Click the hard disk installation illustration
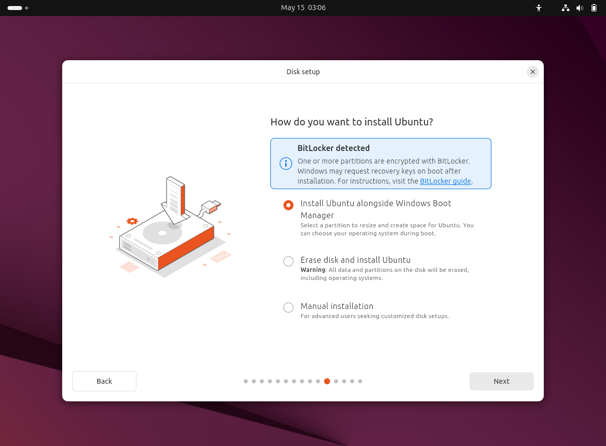 coord(171,227)
